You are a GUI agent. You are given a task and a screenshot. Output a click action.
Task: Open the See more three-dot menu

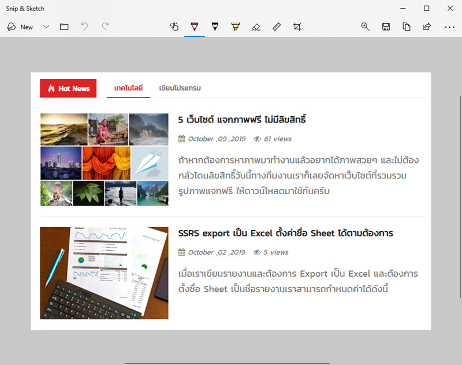click(450, 27)
